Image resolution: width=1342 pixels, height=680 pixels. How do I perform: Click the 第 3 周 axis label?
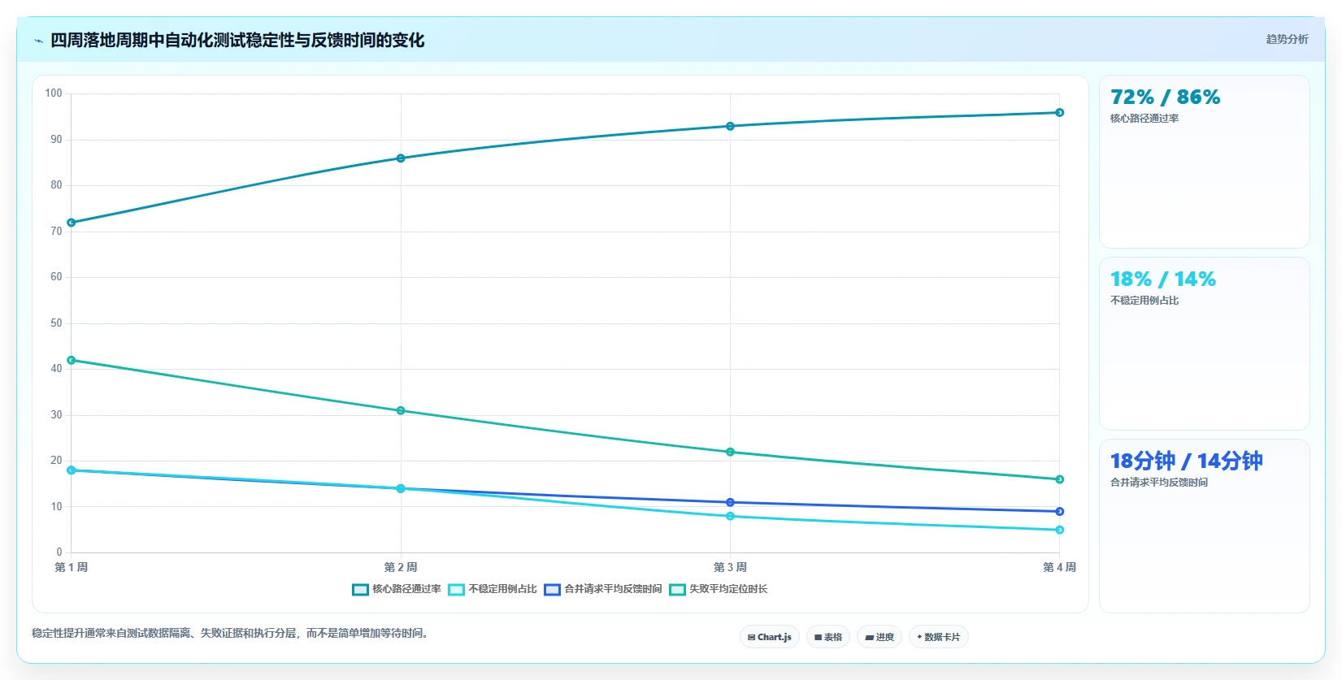[730, 567]
